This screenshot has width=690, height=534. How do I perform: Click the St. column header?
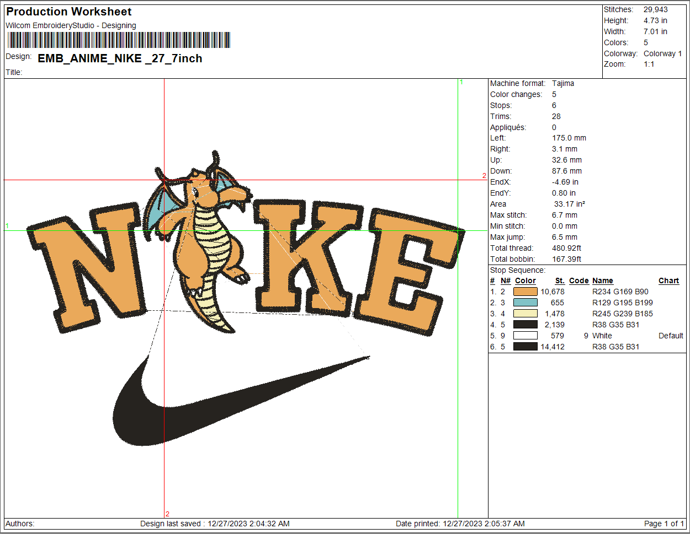coord(559,281)
